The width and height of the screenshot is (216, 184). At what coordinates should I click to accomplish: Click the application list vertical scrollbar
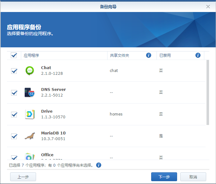pos(208,92)
